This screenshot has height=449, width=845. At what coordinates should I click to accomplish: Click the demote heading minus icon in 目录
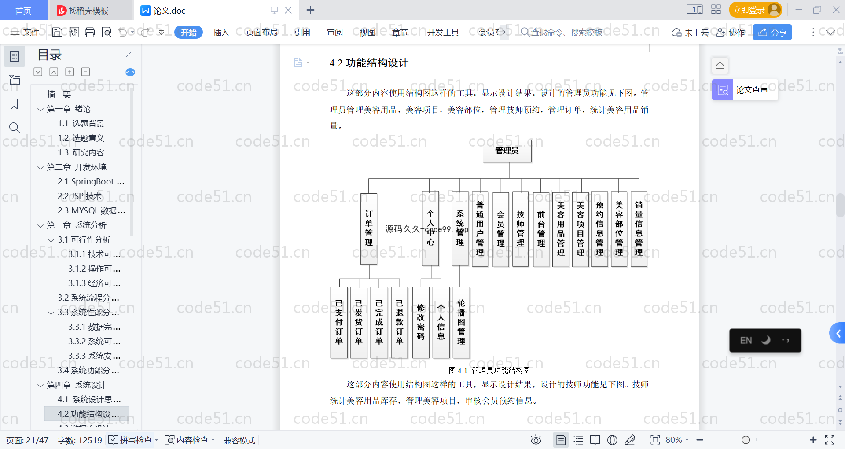pos(86,72)
